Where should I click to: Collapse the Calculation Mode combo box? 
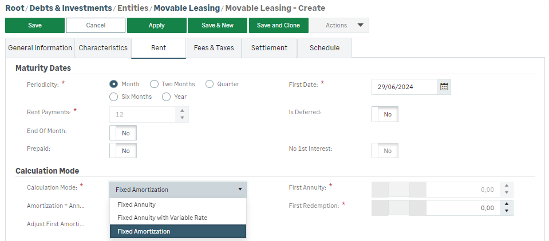click(240, 190)
